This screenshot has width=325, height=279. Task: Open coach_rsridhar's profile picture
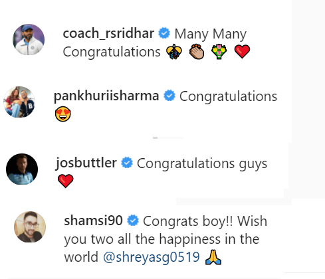pyautogui.click(x=29, y=40)
